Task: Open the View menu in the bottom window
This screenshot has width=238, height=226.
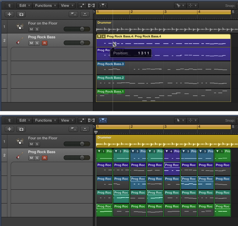Action: 67,120
